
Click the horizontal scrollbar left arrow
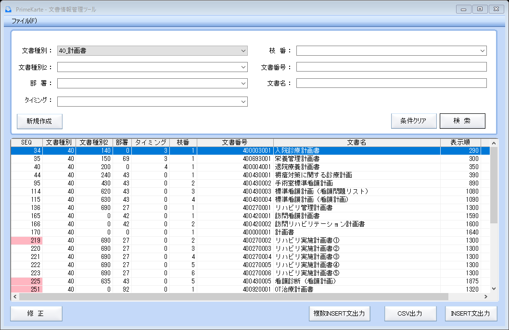click(15, 296)
